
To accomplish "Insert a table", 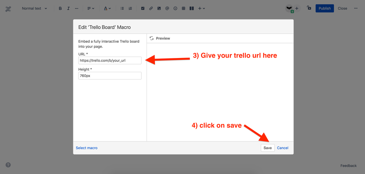I will [x=183, y=8].
